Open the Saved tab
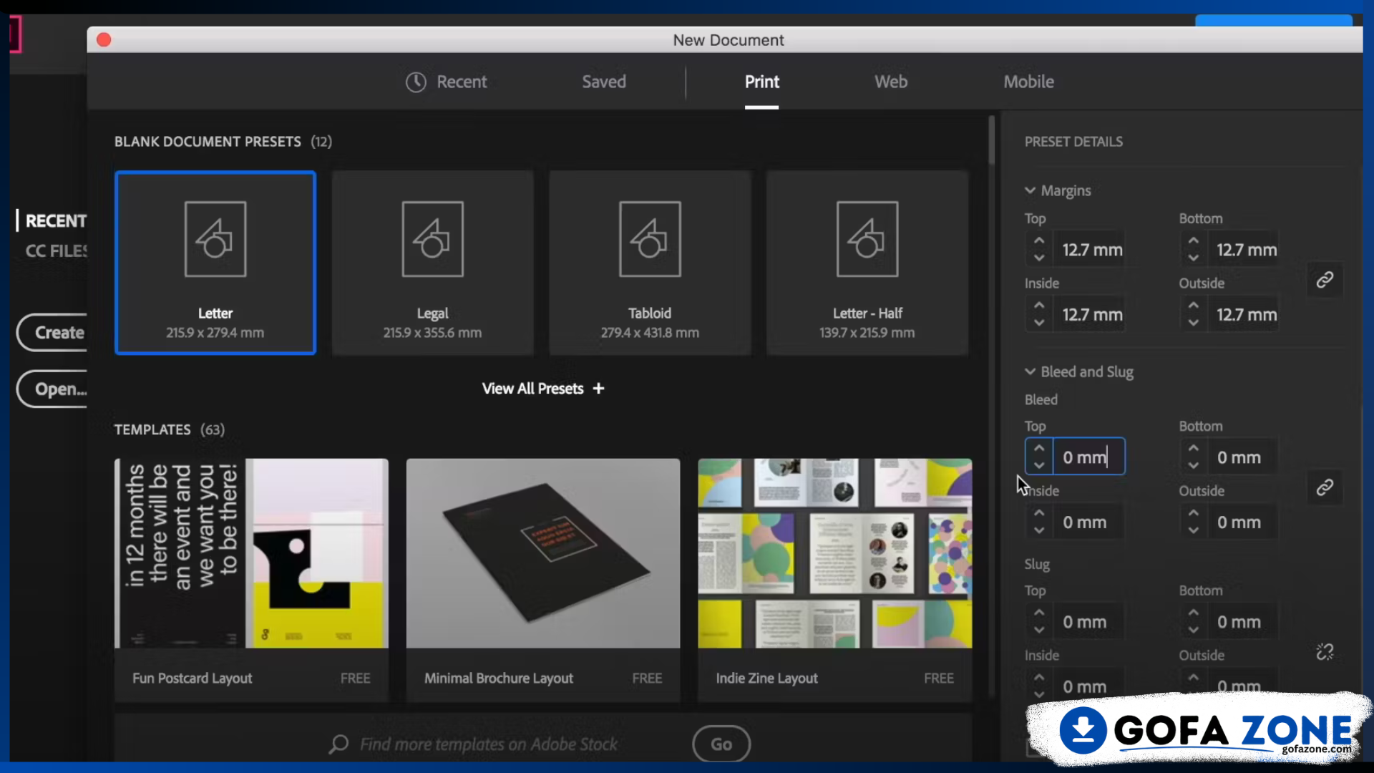 coord(604,82)
